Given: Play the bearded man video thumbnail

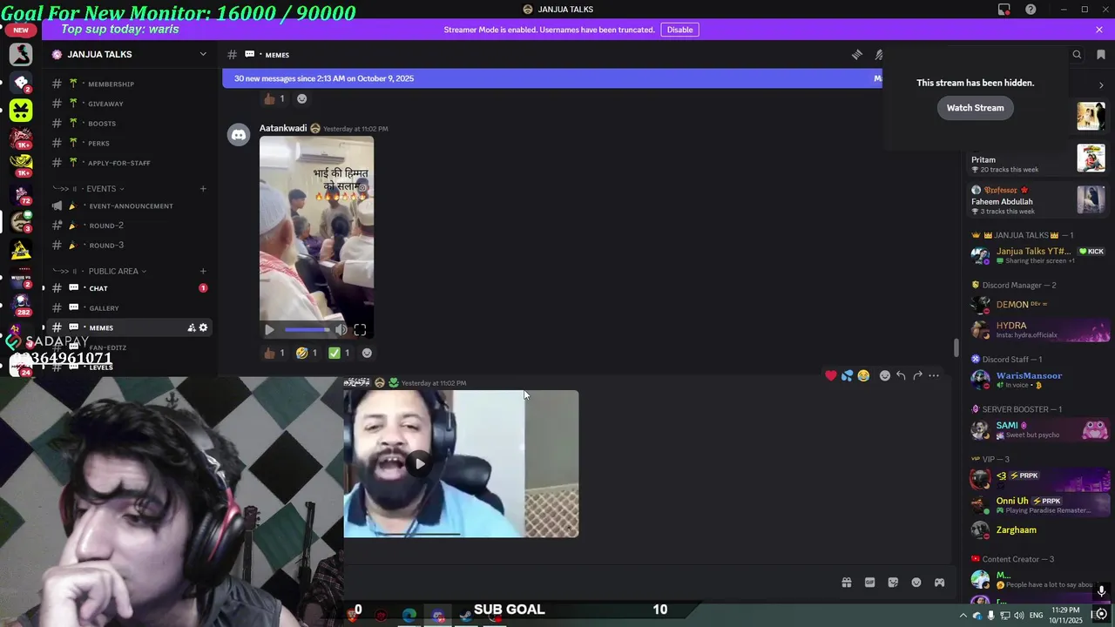Looking at the screenshot, I should pos(420,463).
